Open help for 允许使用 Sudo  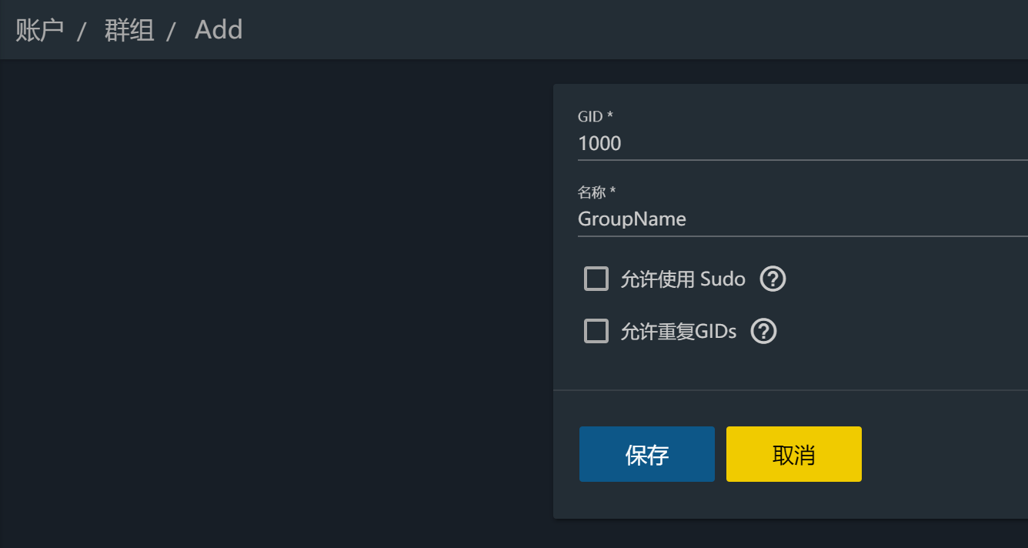[x=773, y=279]
